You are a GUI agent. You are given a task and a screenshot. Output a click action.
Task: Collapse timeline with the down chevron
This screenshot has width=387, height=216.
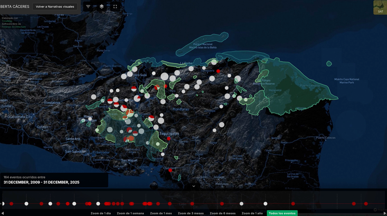coord(194,186)
